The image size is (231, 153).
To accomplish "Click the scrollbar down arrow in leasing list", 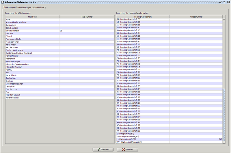I will (x=224, y=142).
